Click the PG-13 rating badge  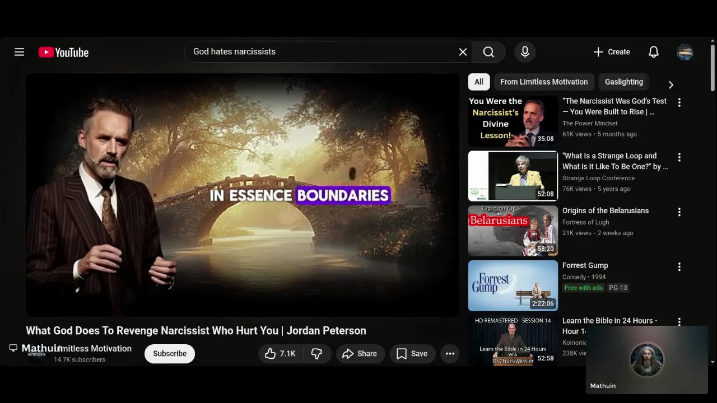point(618,288)
